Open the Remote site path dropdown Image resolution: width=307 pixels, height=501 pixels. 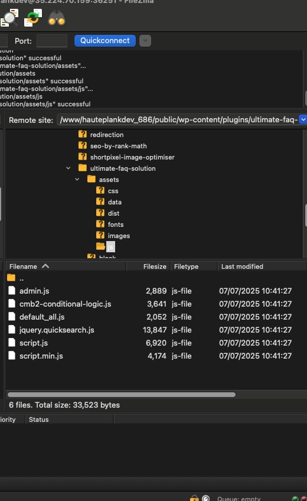point(303,119)
